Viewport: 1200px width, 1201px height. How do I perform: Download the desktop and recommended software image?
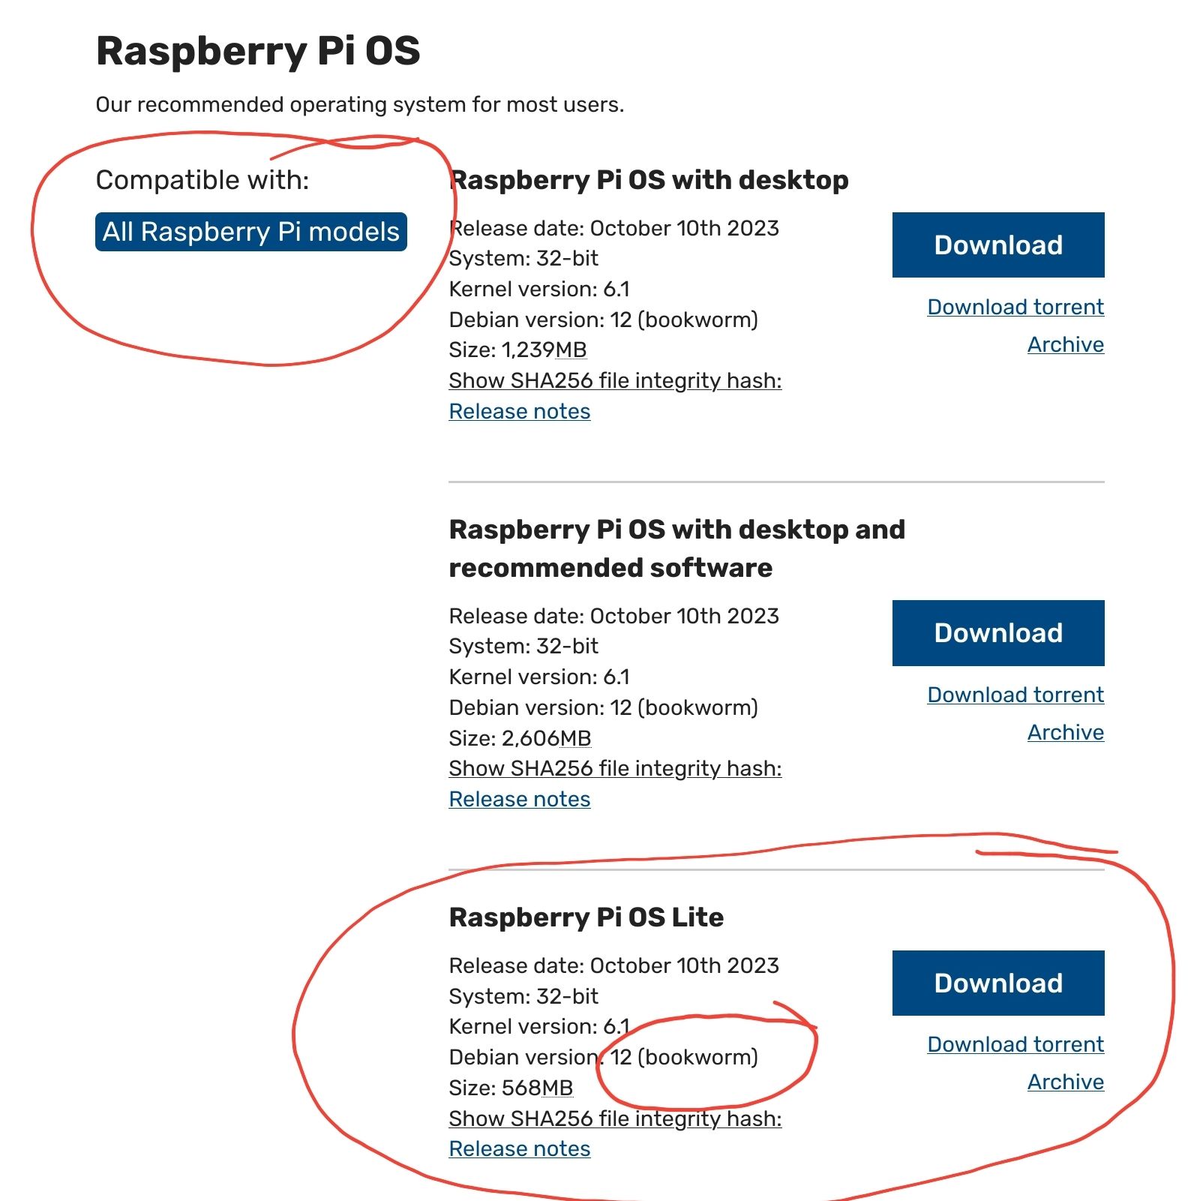997,633
